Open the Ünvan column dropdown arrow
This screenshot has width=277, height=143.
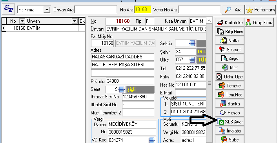pyautogui.click(x=75, y=21)
